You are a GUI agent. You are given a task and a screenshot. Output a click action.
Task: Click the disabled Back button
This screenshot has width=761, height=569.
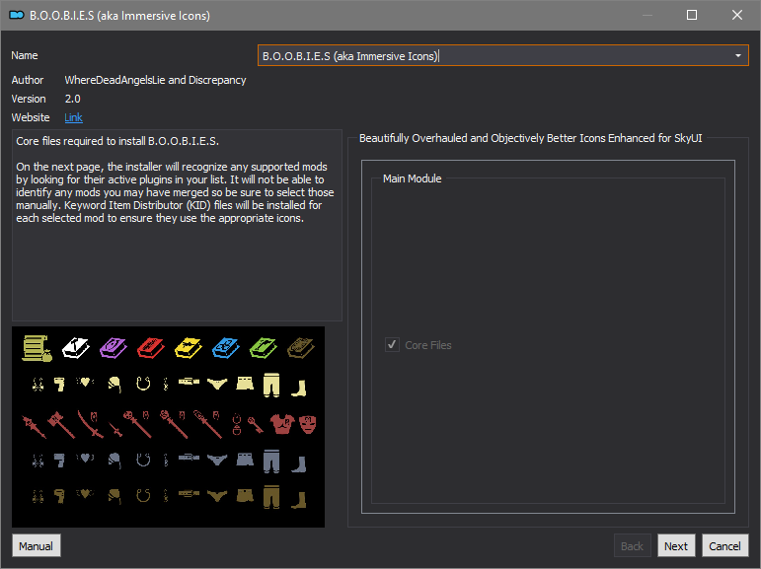point(632,545)
